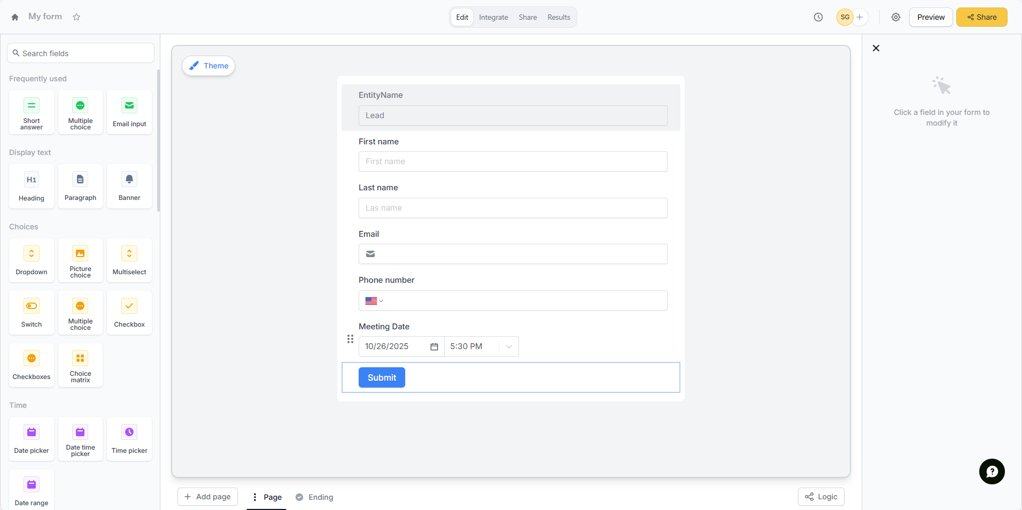Add the Checkbox field element
Viewport: 1022px width, 510px height.
(129, 313)
